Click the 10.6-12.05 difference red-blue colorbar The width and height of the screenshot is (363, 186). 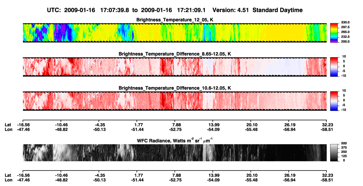coord(334,101)
